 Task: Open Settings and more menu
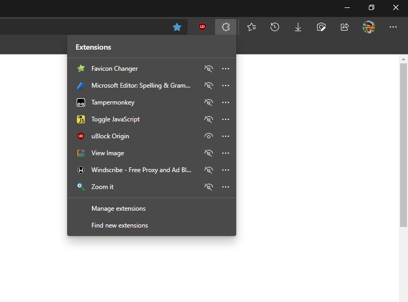[393, 27]
